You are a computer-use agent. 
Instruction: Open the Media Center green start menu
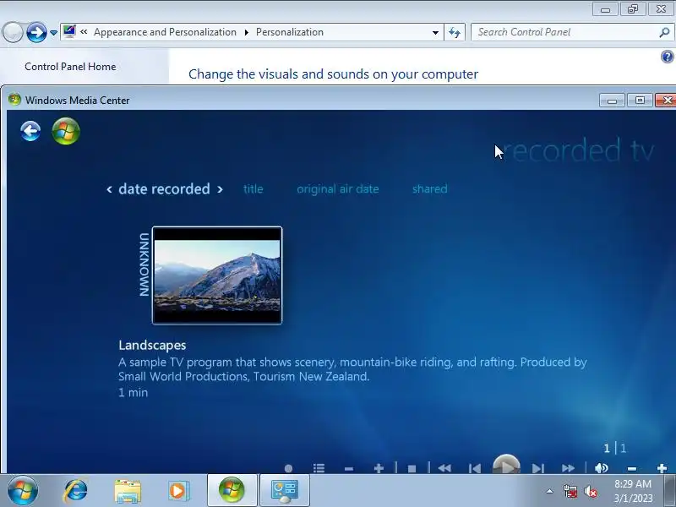(66, 131)
